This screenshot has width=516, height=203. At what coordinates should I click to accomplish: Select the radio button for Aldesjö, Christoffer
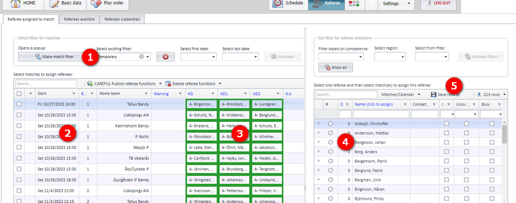tap(330, 124)
